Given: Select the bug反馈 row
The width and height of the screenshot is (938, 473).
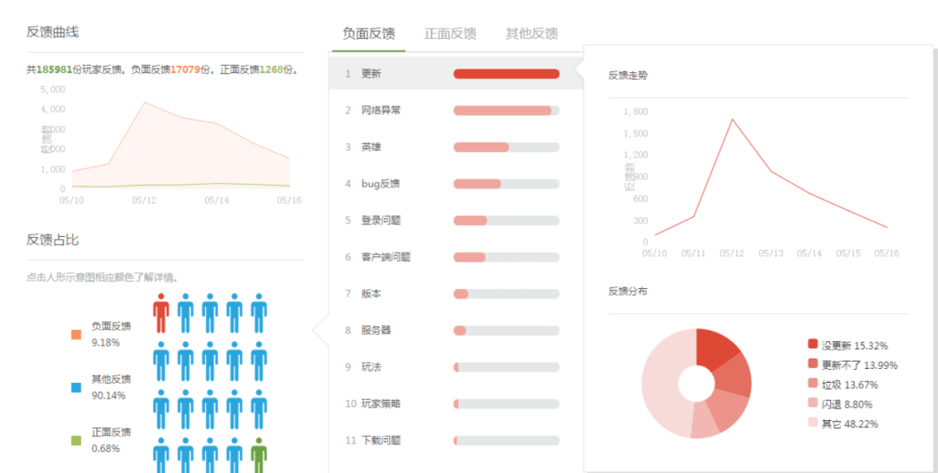Looking at the screenshot, I should 456,184.
